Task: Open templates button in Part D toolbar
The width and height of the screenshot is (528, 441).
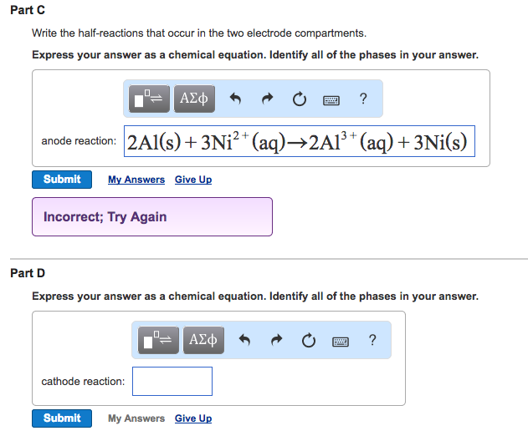Action: (158, 340)
